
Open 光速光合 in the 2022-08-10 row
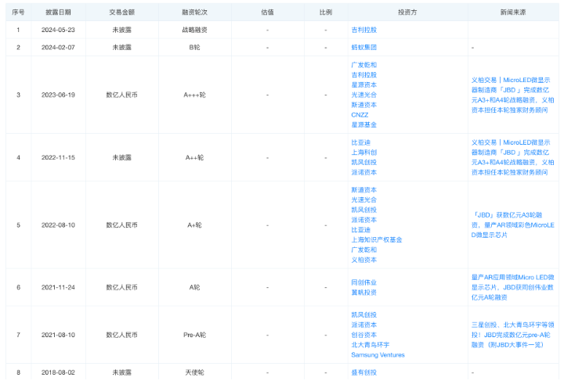point(363,199)
